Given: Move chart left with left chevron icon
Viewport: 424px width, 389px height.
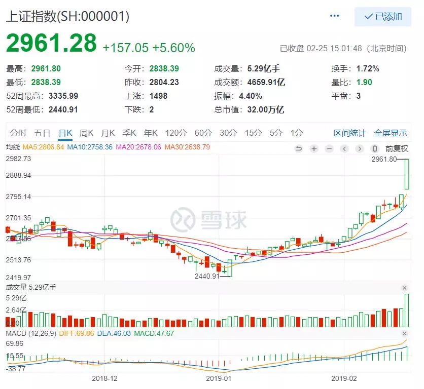Looking at the screenshot, I should (x=344, y=148).
